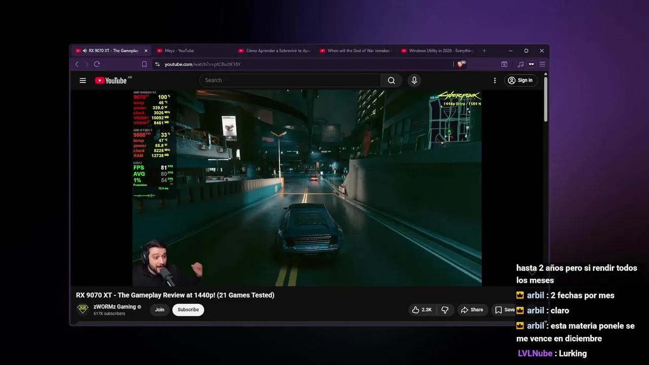This screenshot has height=365, width=649.
Task: Switch to Windows Utility in 2026 tab
Action: (437, 51)
